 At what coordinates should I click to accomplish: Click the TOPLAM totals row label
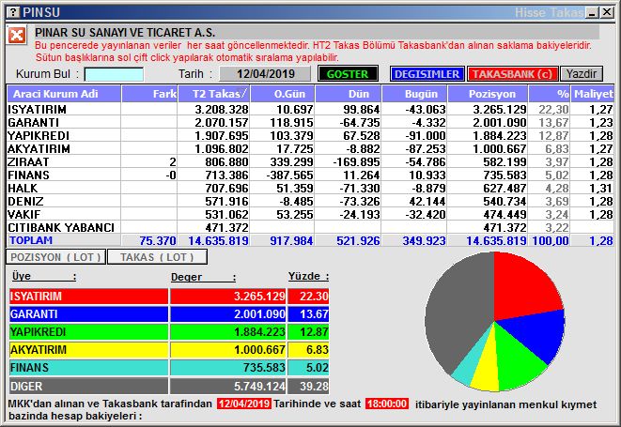click(31, 240)
